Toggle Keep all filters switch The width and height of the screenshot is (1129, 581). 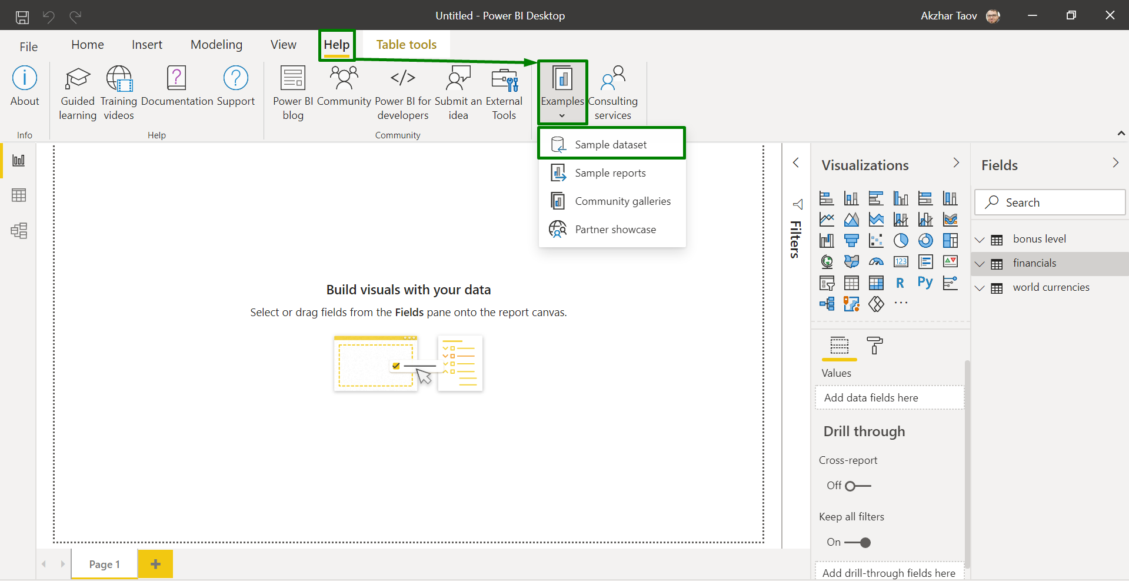[858, 543]
